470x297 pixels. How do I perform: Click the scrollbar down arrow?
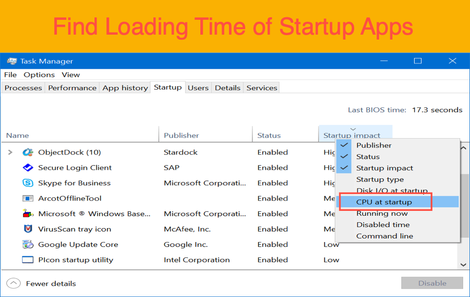coord(464,265)
